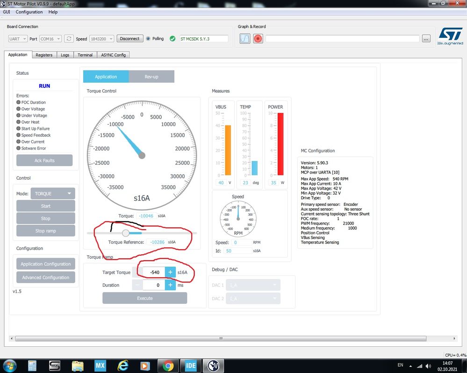Click the Ack Faults button
The width and height of the screenshot is (467, 373).
44,160
